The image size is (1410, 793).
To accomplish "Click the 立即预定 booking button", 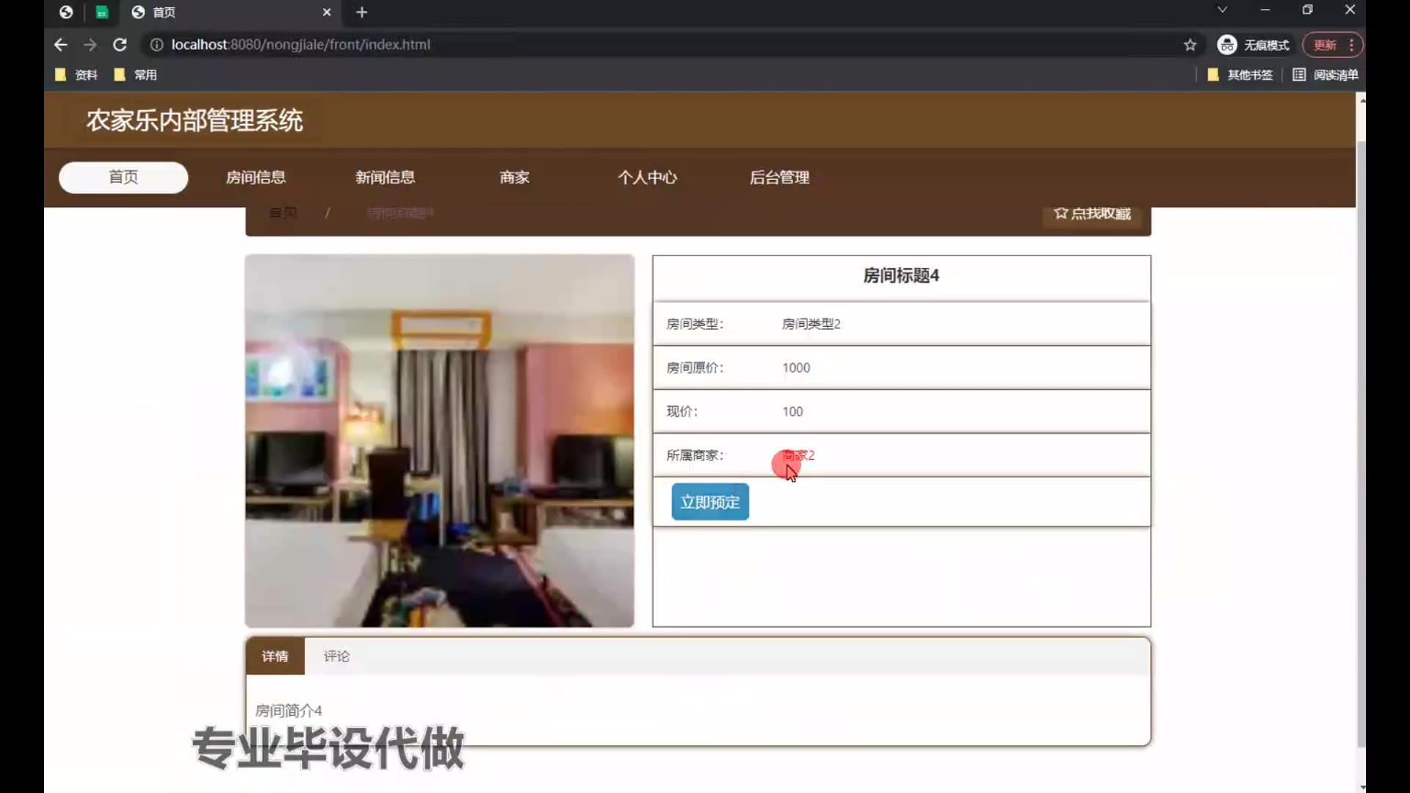I will pyautogui.click(x=710, y=502).
